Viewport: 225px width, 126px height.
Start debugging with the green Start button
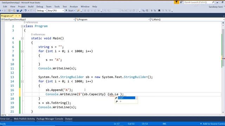pos(70,10)
